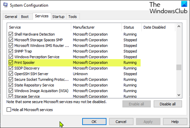Go to the Startup tab
Viewport: 190px width, 128px height.
[58, 17]
